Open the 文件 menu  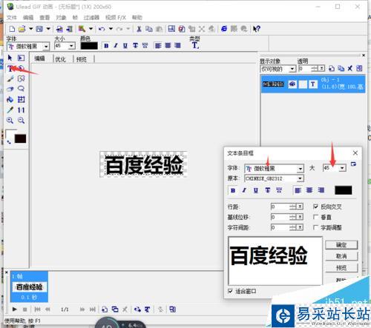12,18
